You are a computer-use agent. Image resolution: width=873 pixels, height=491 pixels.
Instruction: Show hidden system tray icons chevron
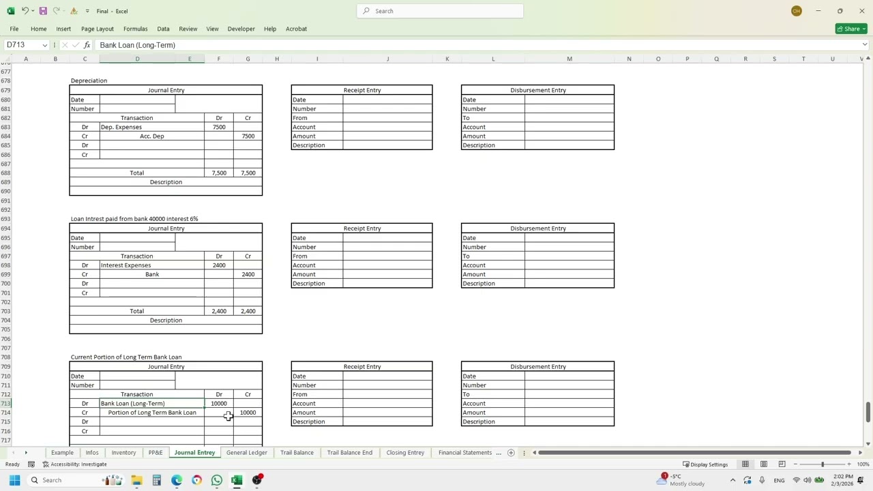pos(733,480)
